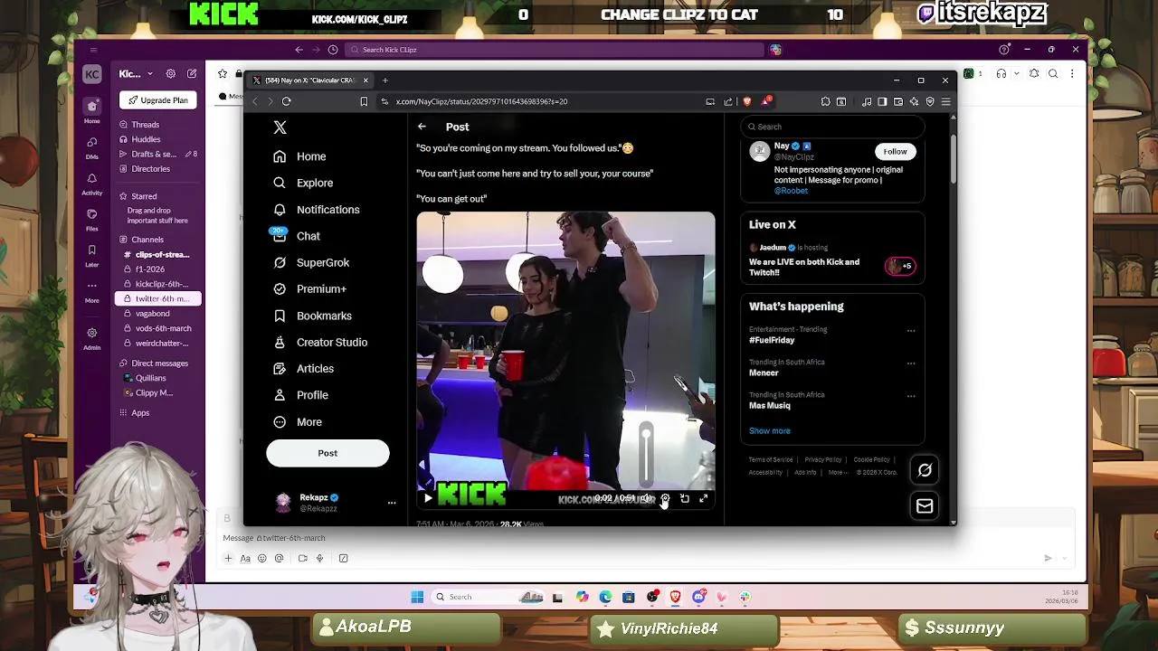
Task: Open Explore on the X sidebar
Action: click(303, 183)
